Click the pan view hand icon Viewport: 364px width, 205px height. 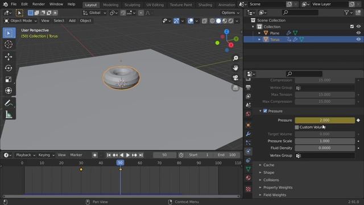point(235,68)
